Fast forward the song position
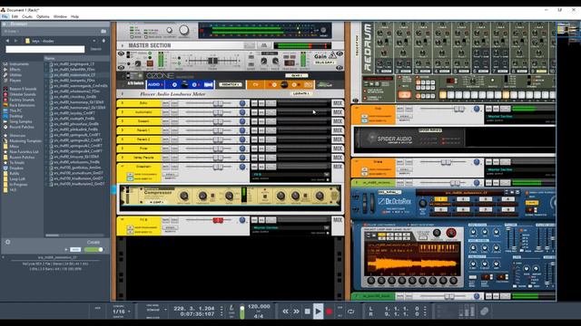Image resolution: width=581 pixels, height=326 pixels. (296, 312)
